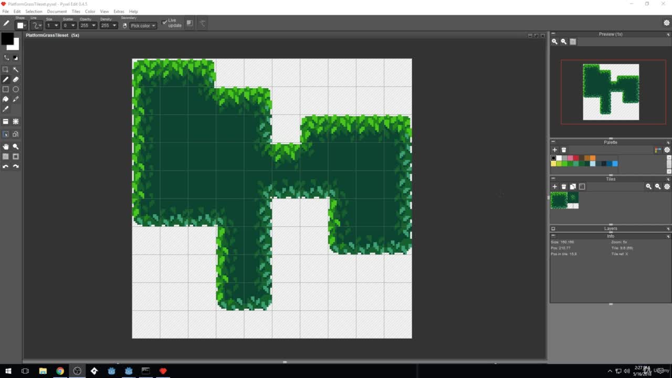Toggle tile transform lock in toolbox
Viewport: 672px width, 378px height.
pyautogui.click(x=16, y=134)
